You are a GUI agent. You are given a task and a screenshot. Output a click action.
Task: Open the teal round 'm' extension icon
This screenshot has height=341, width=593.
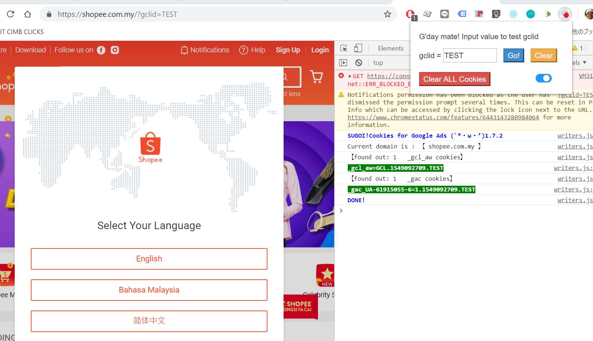pos(531,14)
